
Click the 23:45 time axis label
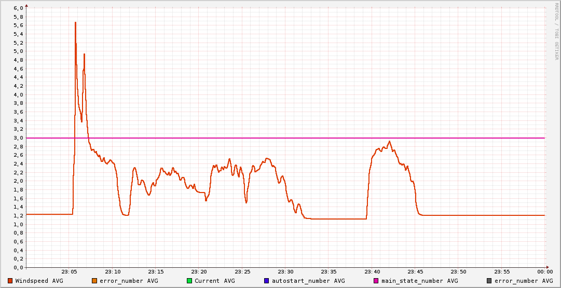pyautogui.click(x=415, y=272)
